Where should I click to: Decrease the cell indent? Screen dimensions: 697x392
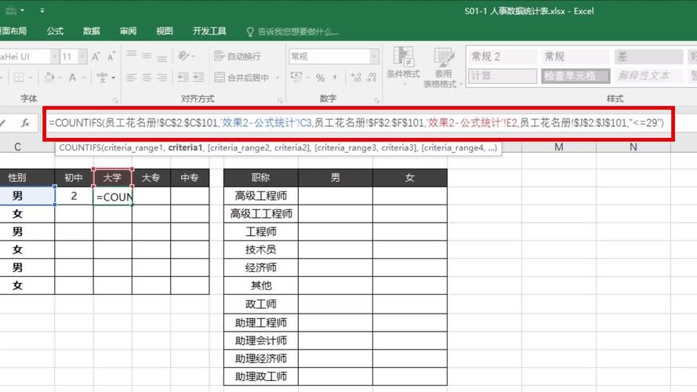183,78
